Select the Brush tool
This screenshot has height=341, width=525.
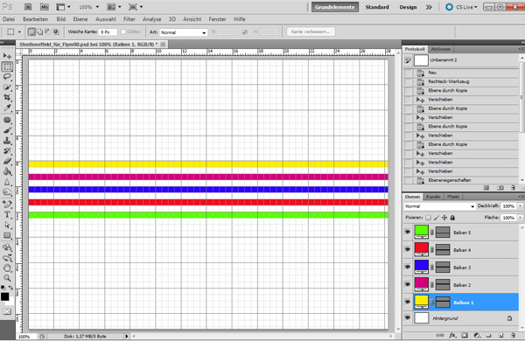[x=7, y=130]
